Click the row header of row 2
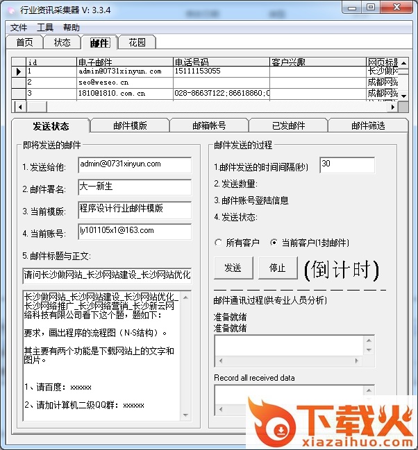 pos(19,83)
